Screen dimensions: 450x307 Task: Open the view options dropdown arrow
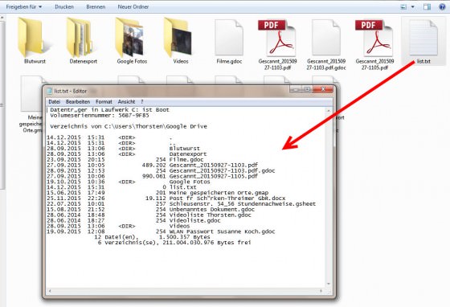[x=413, y=6]
